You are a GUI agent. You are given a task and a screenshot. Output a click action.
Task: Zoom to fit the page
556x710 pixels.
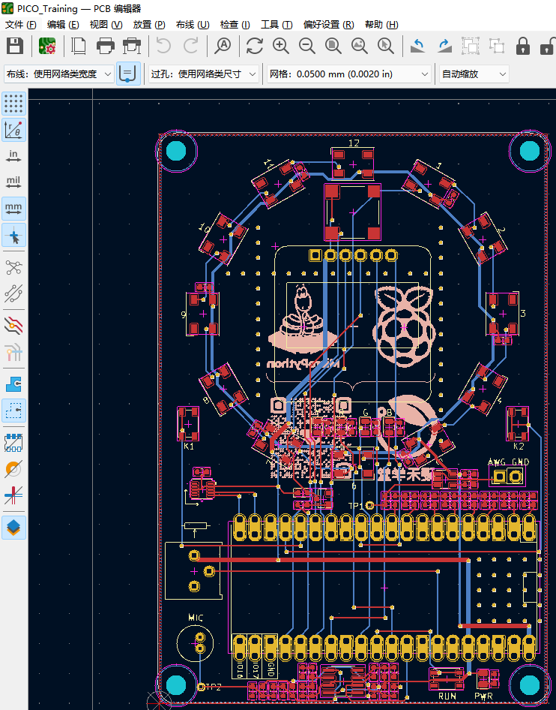coord(333,46)
